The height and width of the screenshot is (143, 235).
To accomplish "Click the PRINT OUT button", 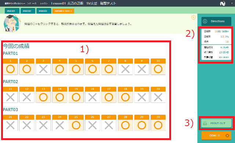I will click(x=216, y=124).
